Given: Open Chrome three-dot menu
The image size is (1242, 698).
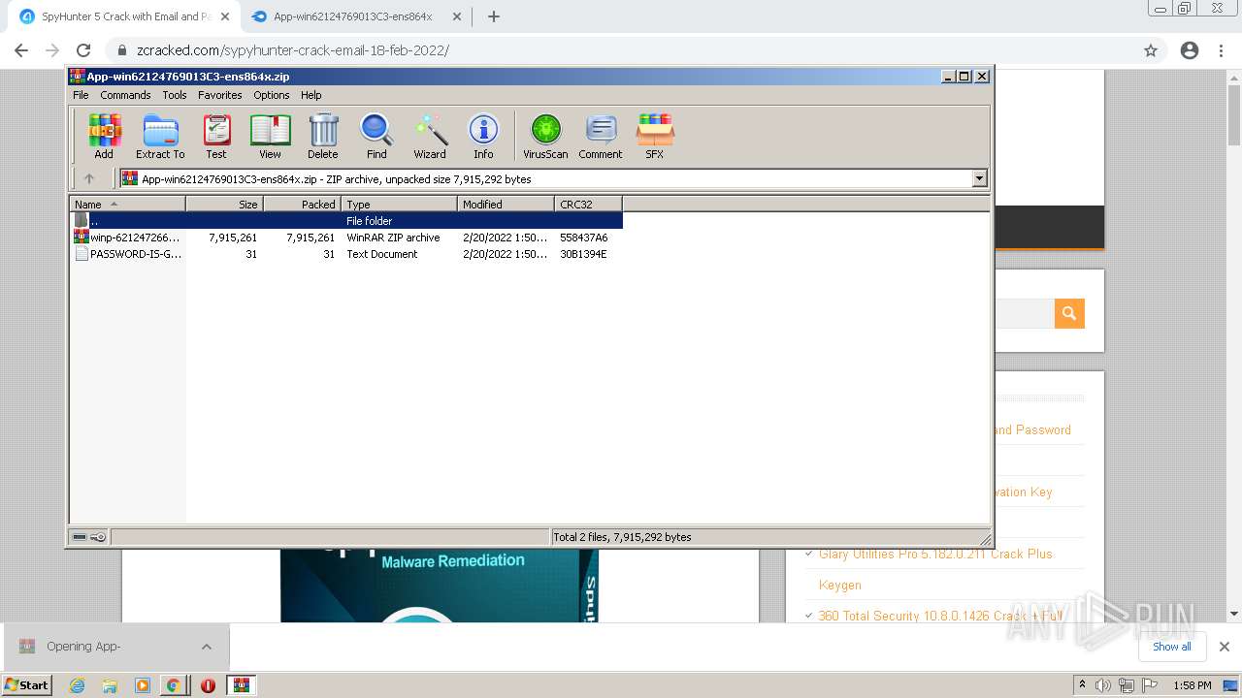Looking at the screenshot, I should (1222, 50).
